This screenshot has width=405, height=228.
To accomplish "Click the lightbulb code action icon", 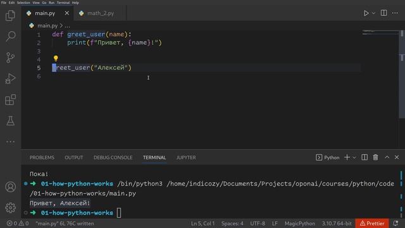I will 56,59.
